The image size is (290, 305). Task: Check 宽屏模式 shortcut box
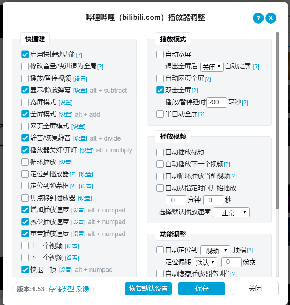[x=25, y=102]
